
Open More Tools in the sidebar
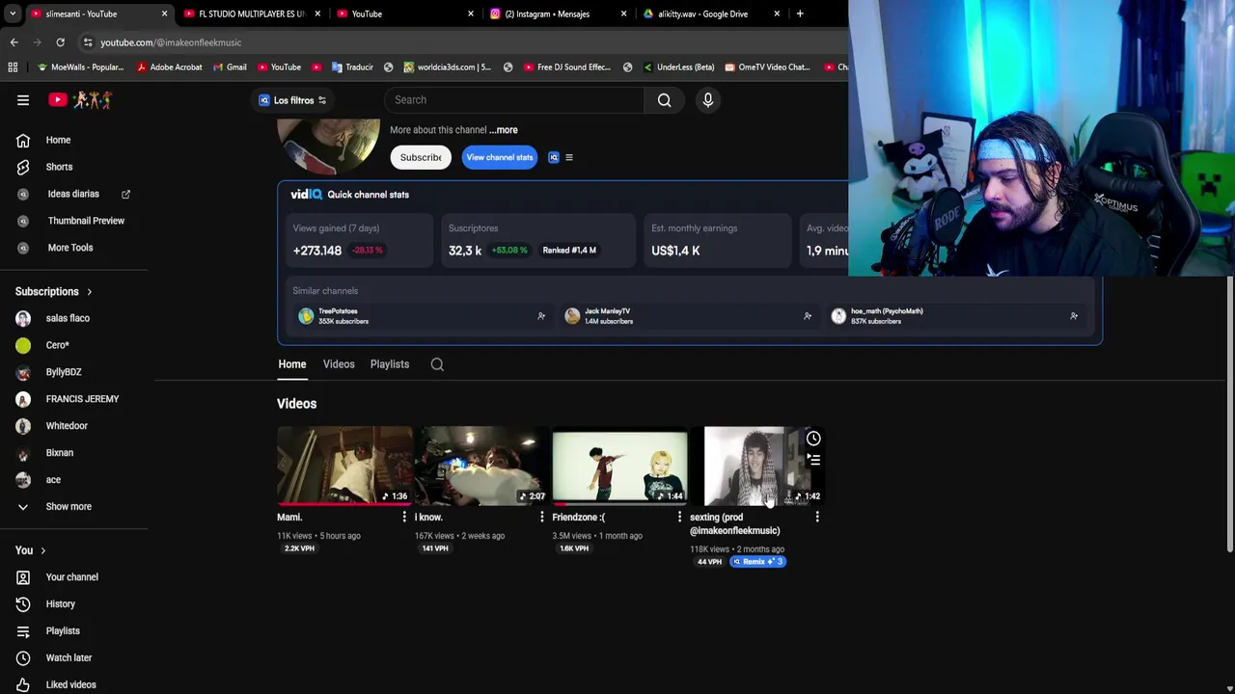click(70, 248)
